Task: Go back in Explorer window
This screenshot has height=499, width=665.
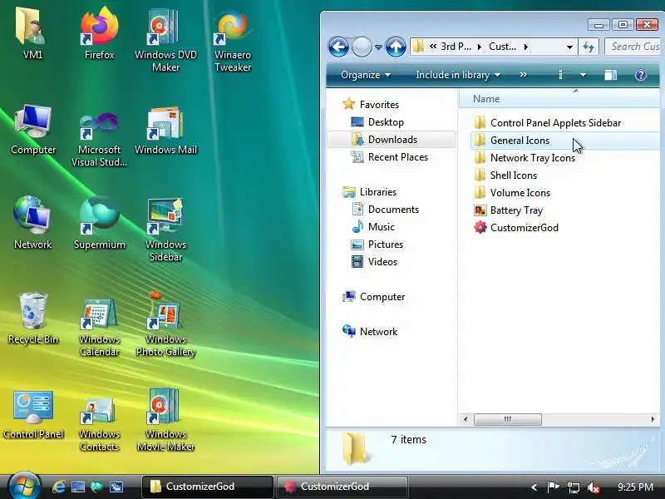Action: pyautogui.click(x=338, y=47)
